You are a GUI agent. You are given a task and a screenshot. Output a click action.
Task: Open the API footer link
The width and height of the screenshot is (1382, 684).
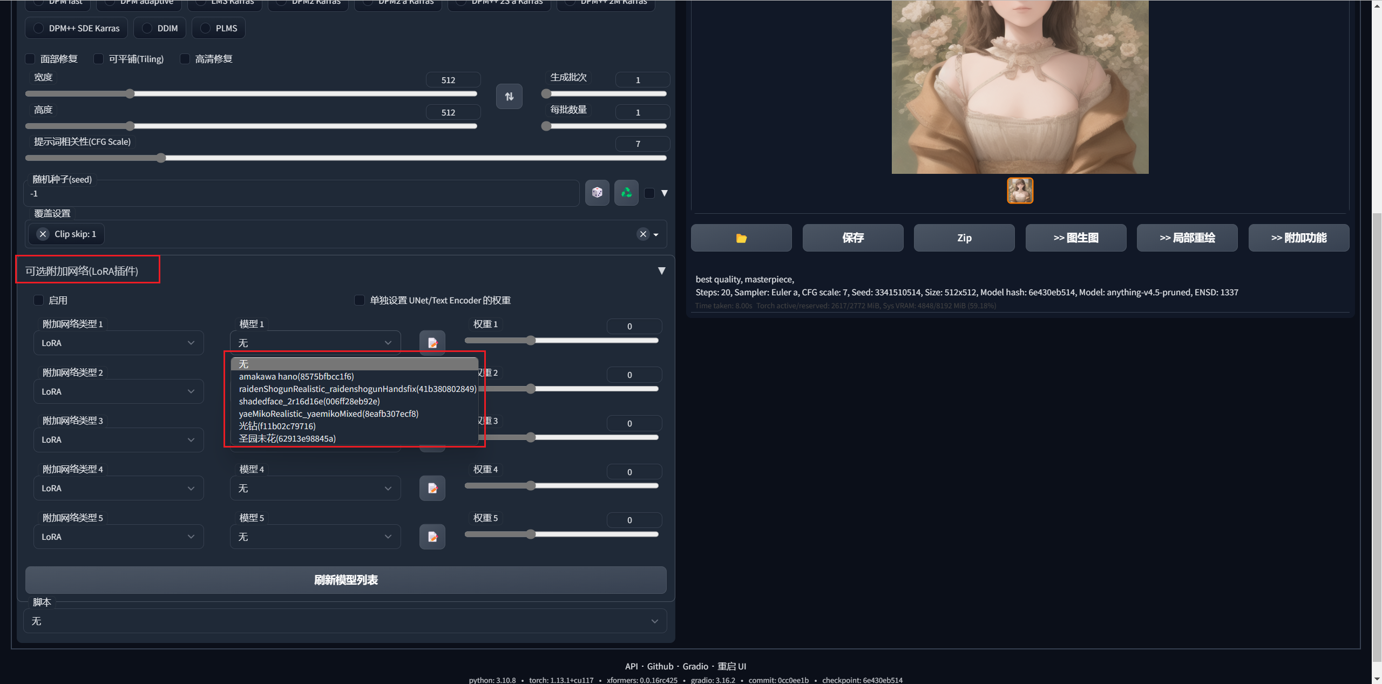click(631, 666)
